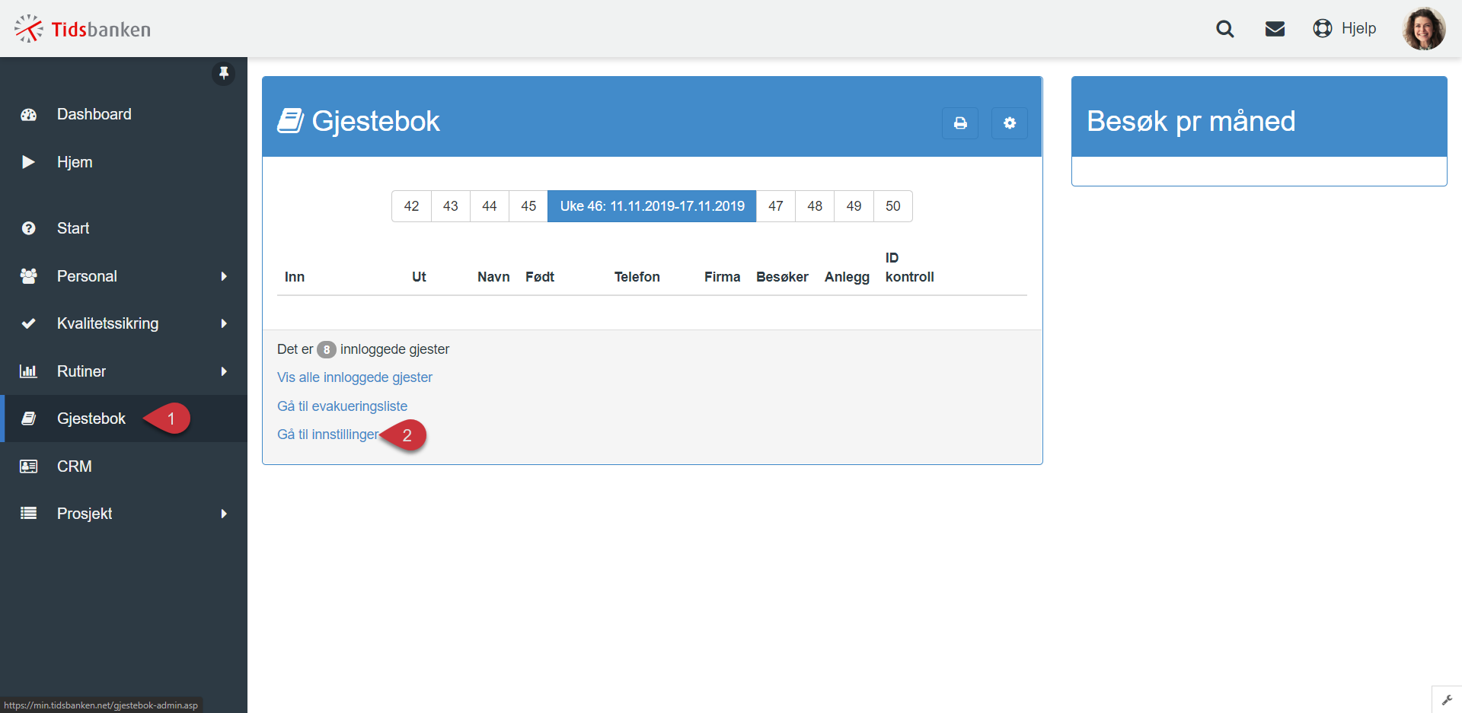Viewport: 1462px width, 713px height.
Task: Click the Gjestebok book icon in sidebar
Action: tap(28, 419)
